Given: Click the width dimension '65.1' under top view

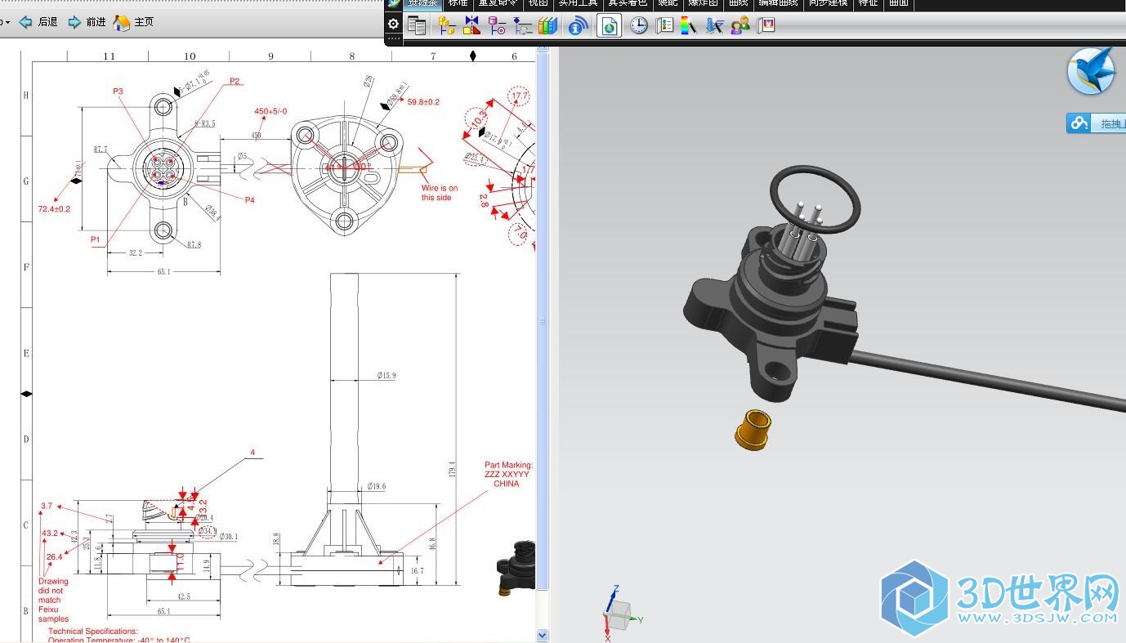Looking at the screenshot, I should 163,272.
